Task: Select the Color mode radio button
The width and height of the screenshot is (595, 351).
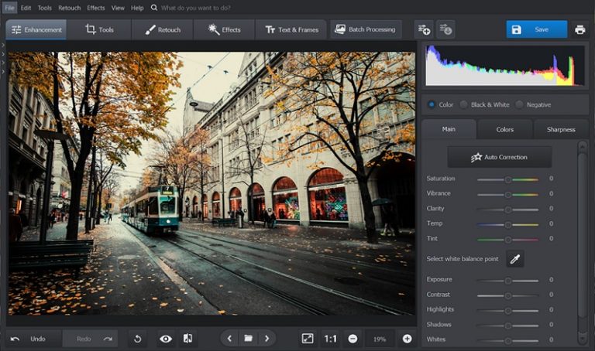Action: 432,104
